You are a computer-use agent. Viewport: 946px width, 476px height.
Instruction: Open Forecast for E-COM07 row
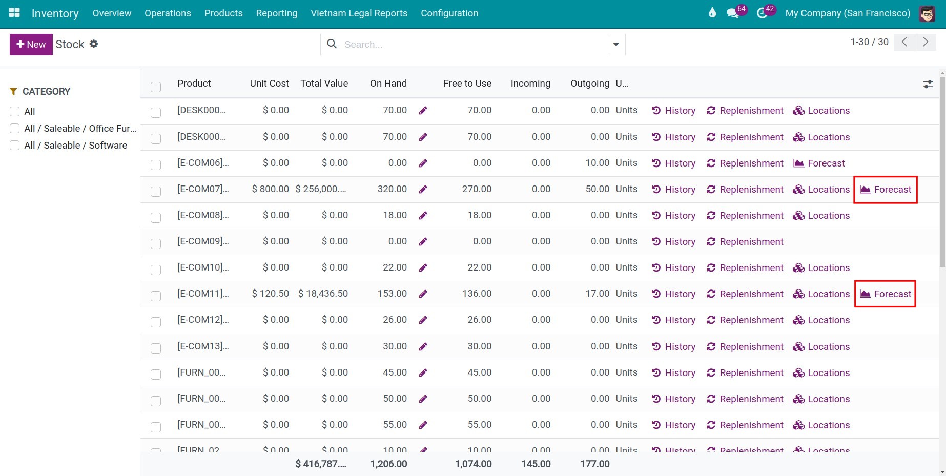tap(886, 190)
